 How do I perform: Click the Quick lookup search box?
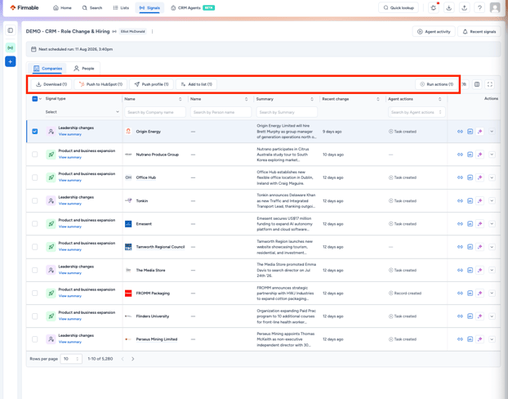click(399, 8)
